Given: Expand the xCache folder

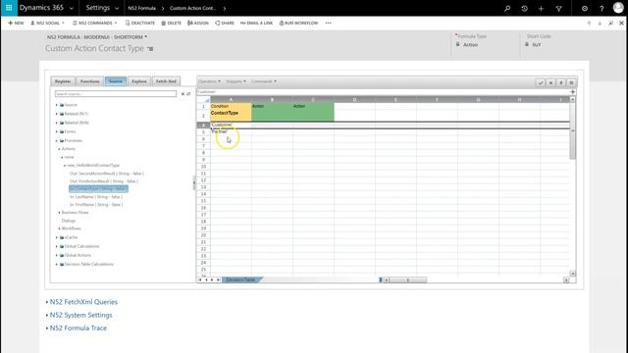Looking at the screenshot, I should coord(57,237).
